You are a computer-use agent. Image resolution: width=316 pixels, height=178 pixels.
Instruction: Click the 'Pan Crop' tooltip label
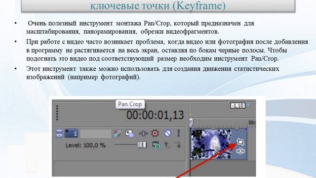[x=130, y=104]
